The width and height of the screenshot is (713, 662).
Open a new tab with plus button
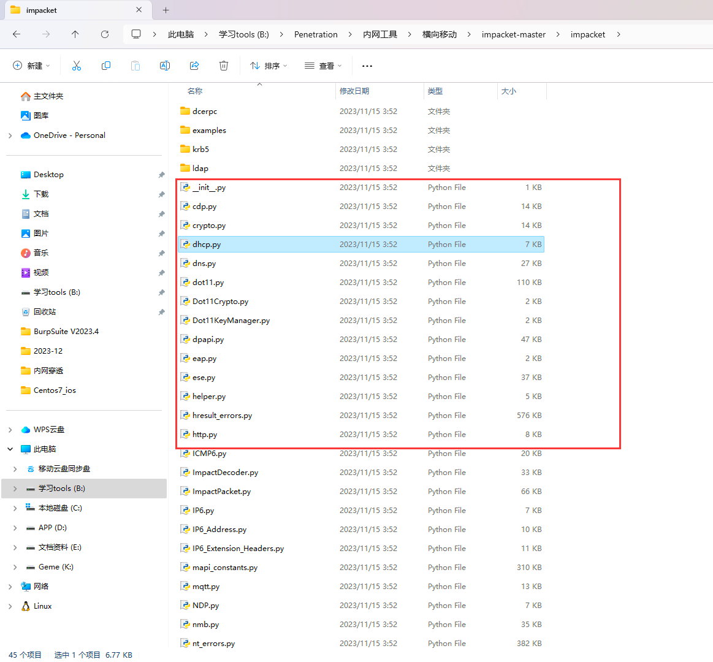pos(166,10)
